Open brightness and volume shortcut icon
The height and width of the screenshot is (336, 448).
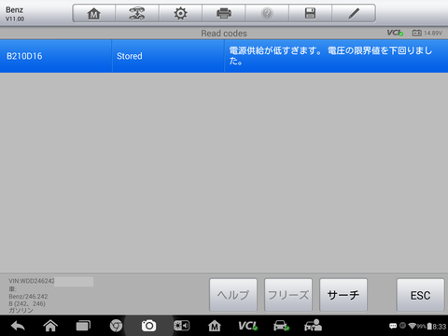181,326
